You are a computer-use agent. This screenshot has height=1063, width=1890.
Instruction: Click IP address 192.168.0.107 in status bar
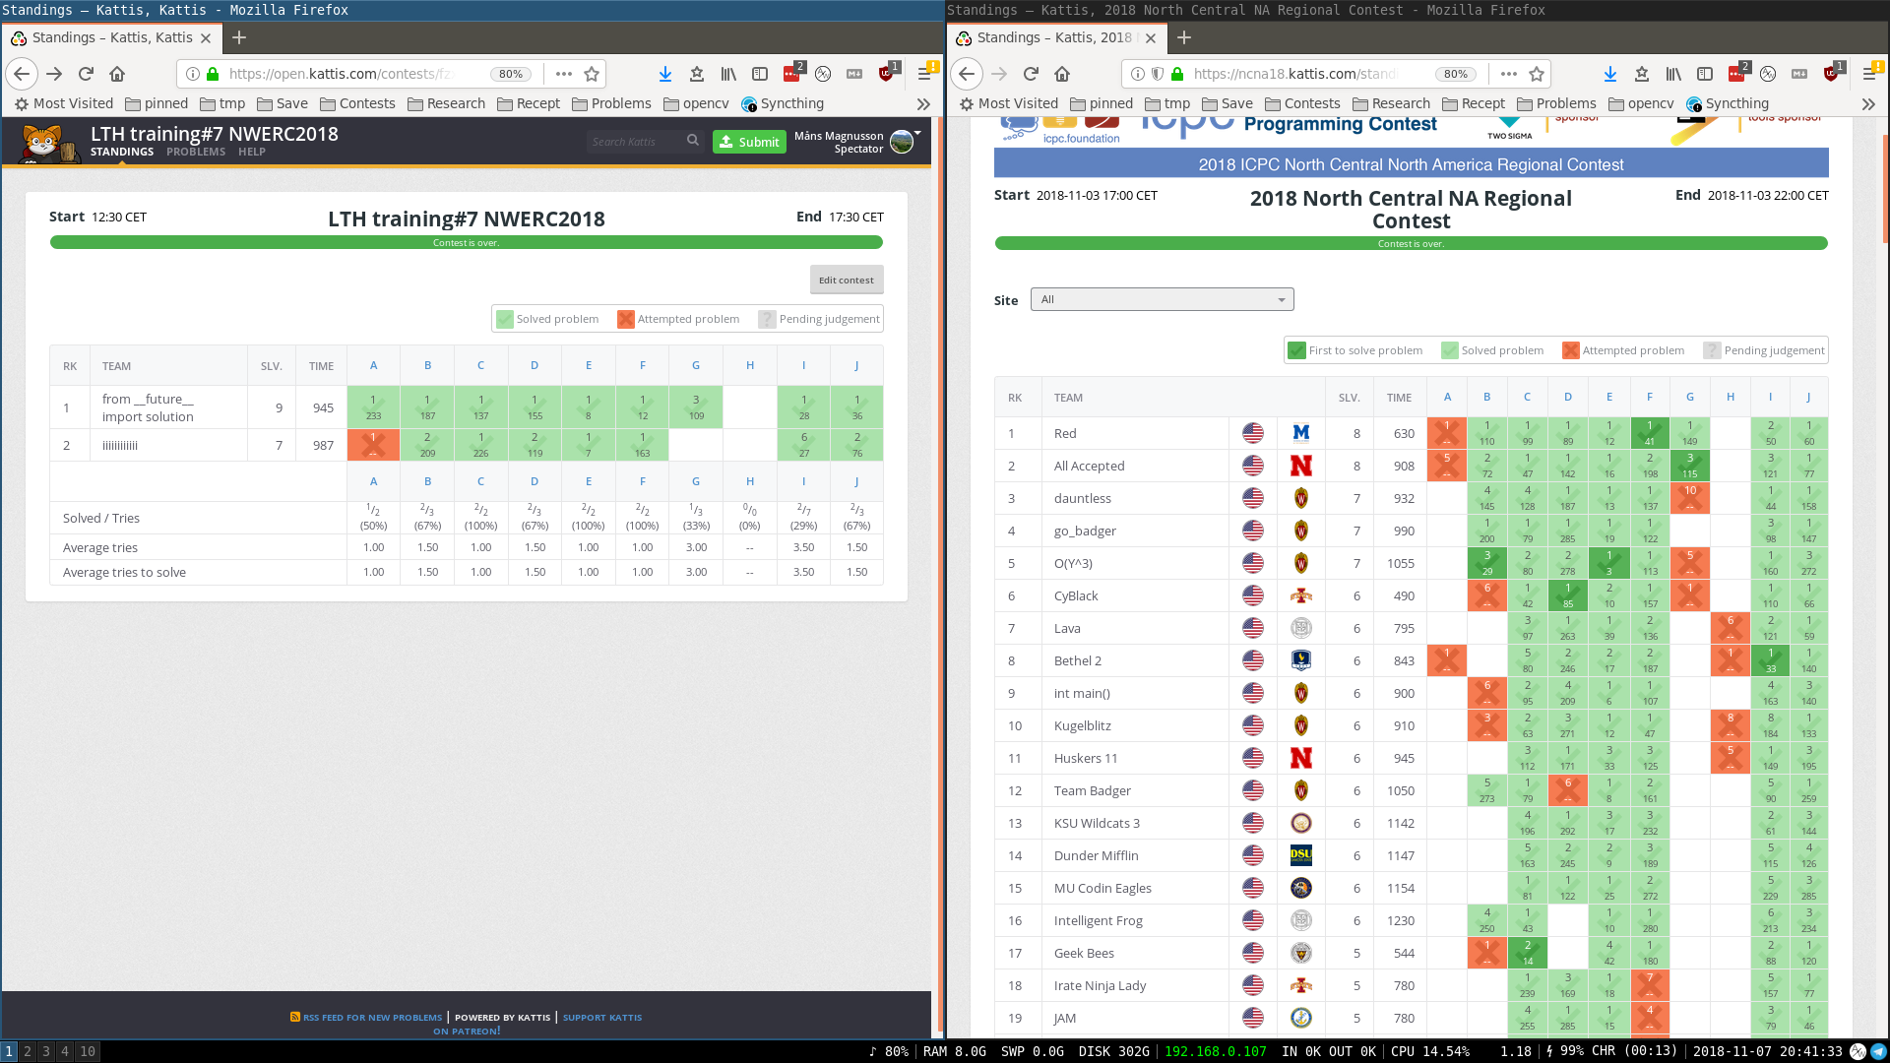(1216, 1051)
